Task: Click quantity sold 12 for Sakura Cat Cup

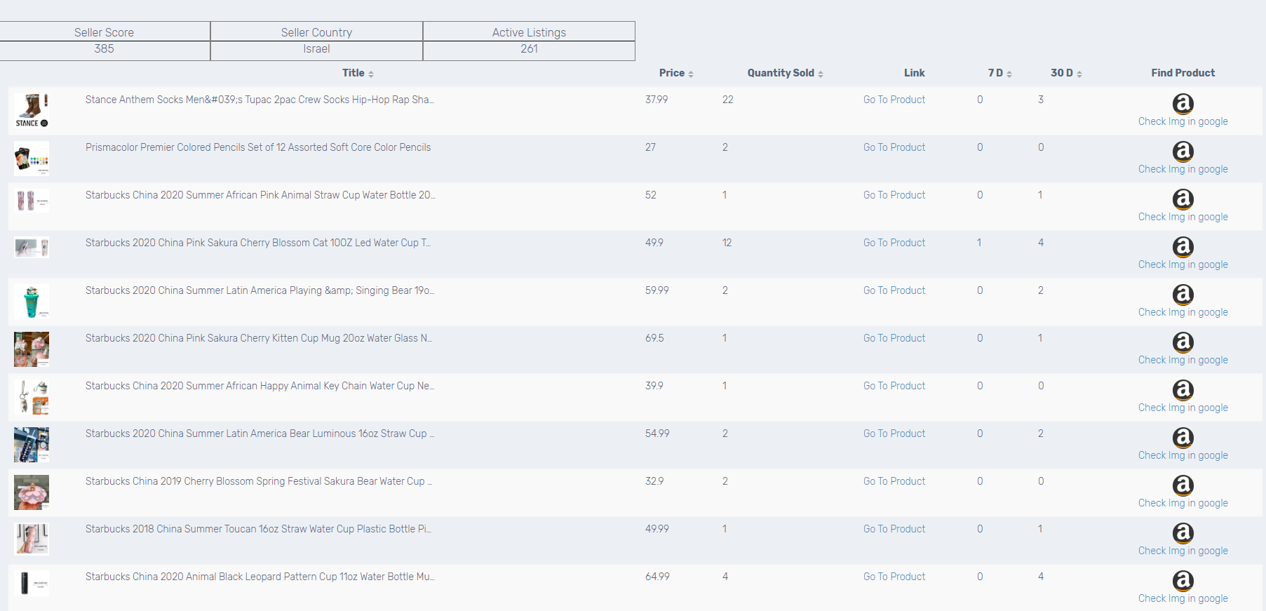Action: coord(727,243)
